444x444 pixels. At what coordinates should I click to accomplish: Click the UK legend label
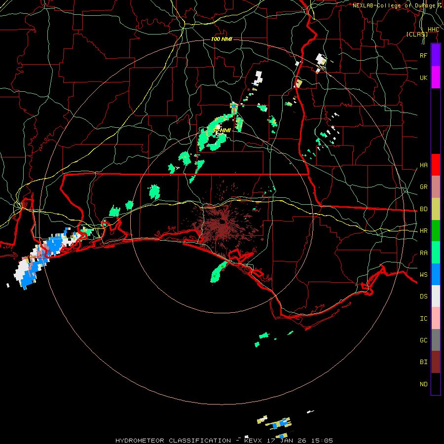(423, 77)
